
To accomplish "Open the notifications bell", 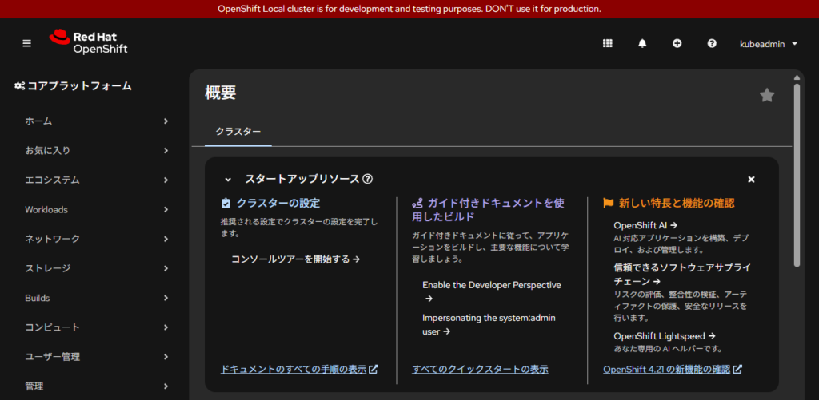I will click(x=642, y=43).
